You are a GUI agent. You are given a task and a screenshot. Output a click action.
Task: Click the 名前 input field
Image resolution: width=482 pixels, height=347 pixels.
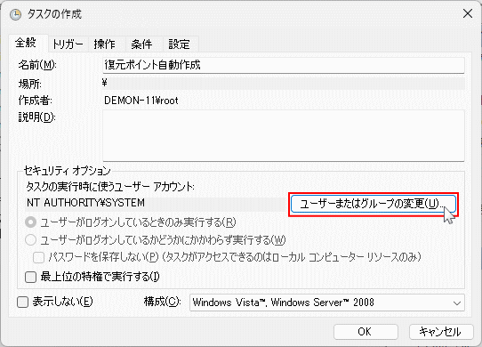[x=283, y=65]
